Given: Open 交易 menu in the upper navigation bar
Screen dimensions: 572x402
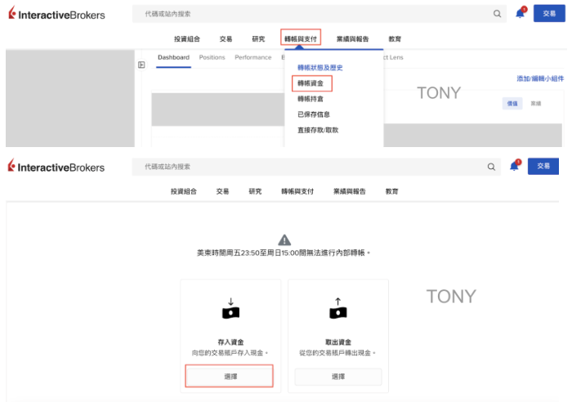Looking at the screenshot, I should [226, 39].
